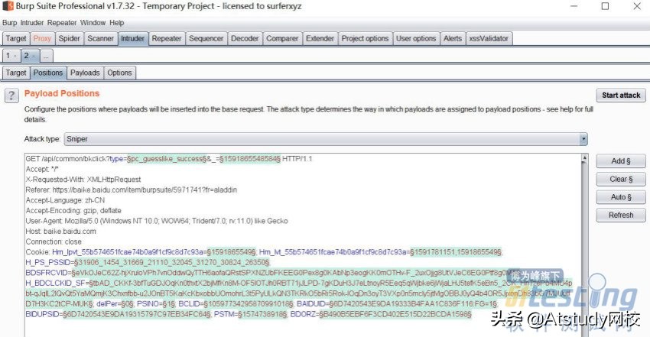Screen dimensions: 650x337
Task: Switch to the Payloads sub-tab
Action: point(85,73)
